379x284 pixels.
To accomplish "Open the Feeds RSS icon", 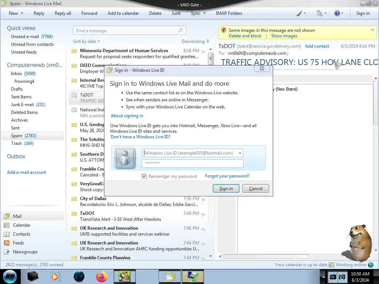I will [7, 243].
